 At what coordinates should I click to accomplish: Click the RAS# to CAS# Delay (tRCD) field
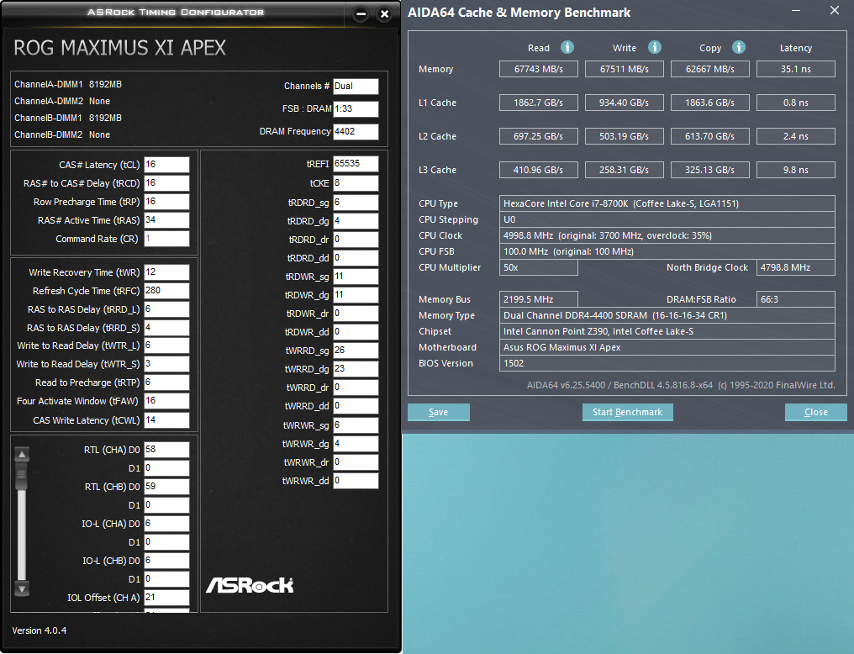click(166, 183)
